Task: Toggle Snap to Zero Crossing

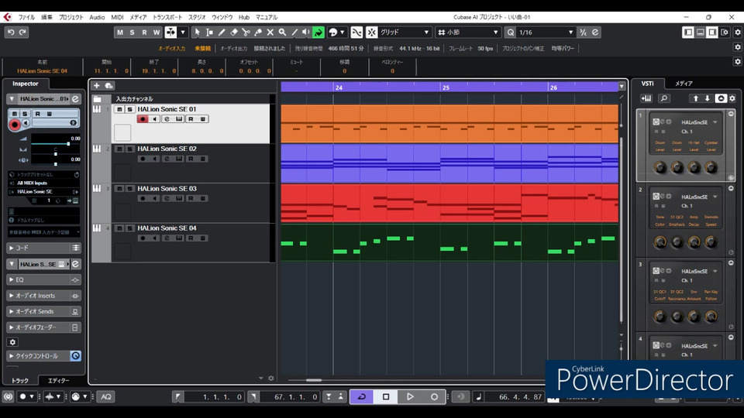Action: (x=356, y=33)
